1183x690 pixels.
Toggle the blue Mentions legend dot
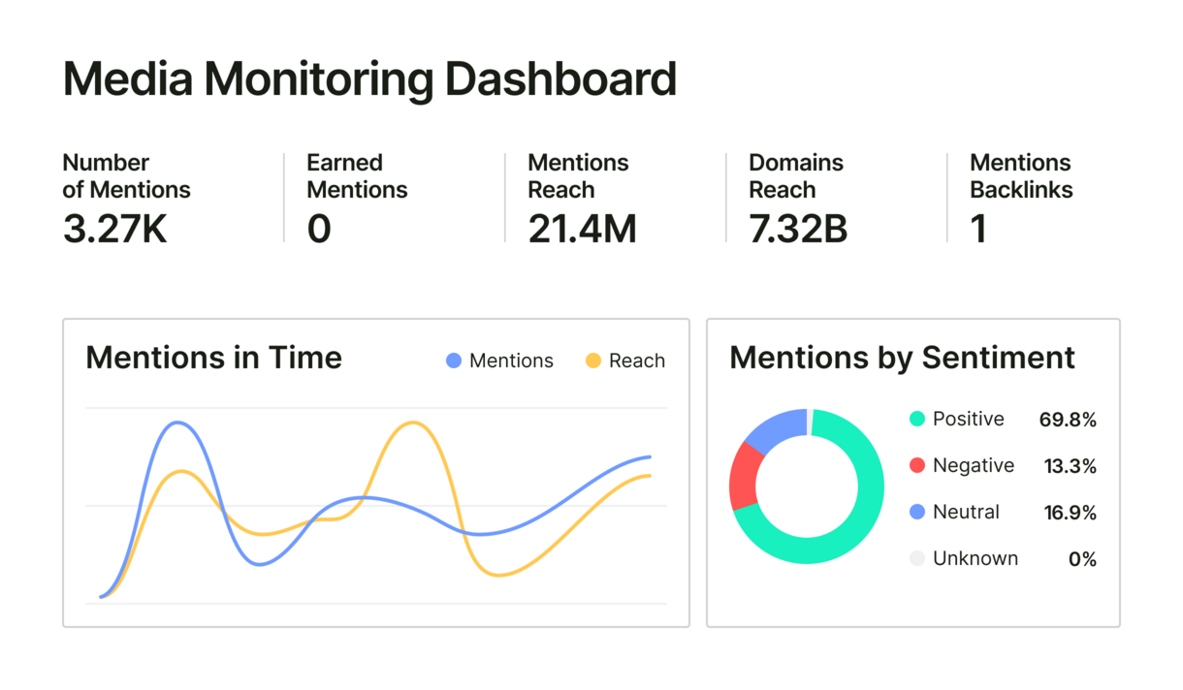(454, 361)
